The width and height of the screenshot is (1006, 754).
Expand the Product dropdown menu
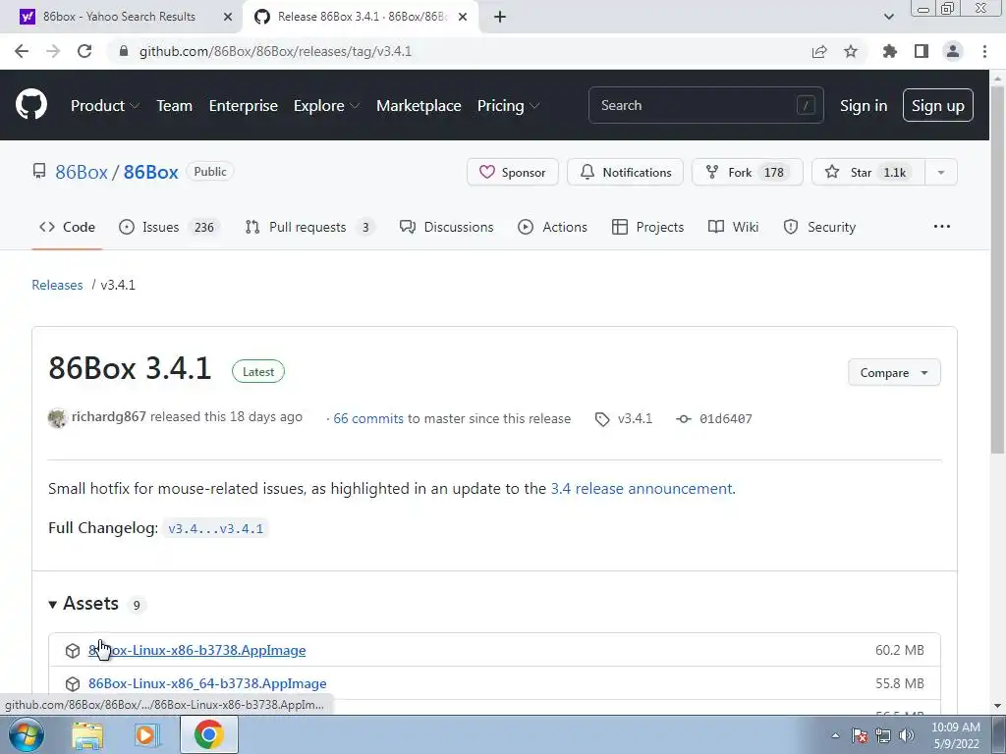coord(104,105)
